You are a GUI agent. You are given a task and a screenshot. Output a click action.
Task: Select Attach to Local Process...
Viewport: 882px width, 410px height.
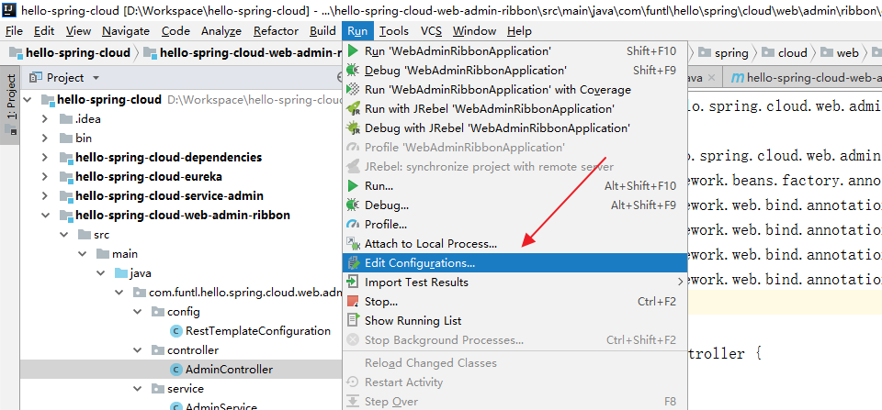pos(514,244)
